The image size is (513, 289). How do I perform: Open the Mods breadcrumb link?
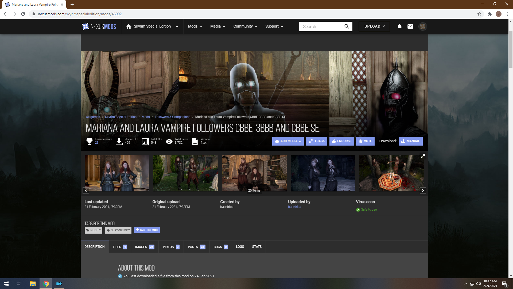pos(146,117)
